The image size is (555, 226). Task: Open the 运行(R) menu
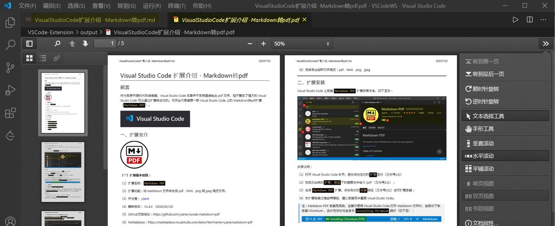pyautogui.click(x=151, y=6)
